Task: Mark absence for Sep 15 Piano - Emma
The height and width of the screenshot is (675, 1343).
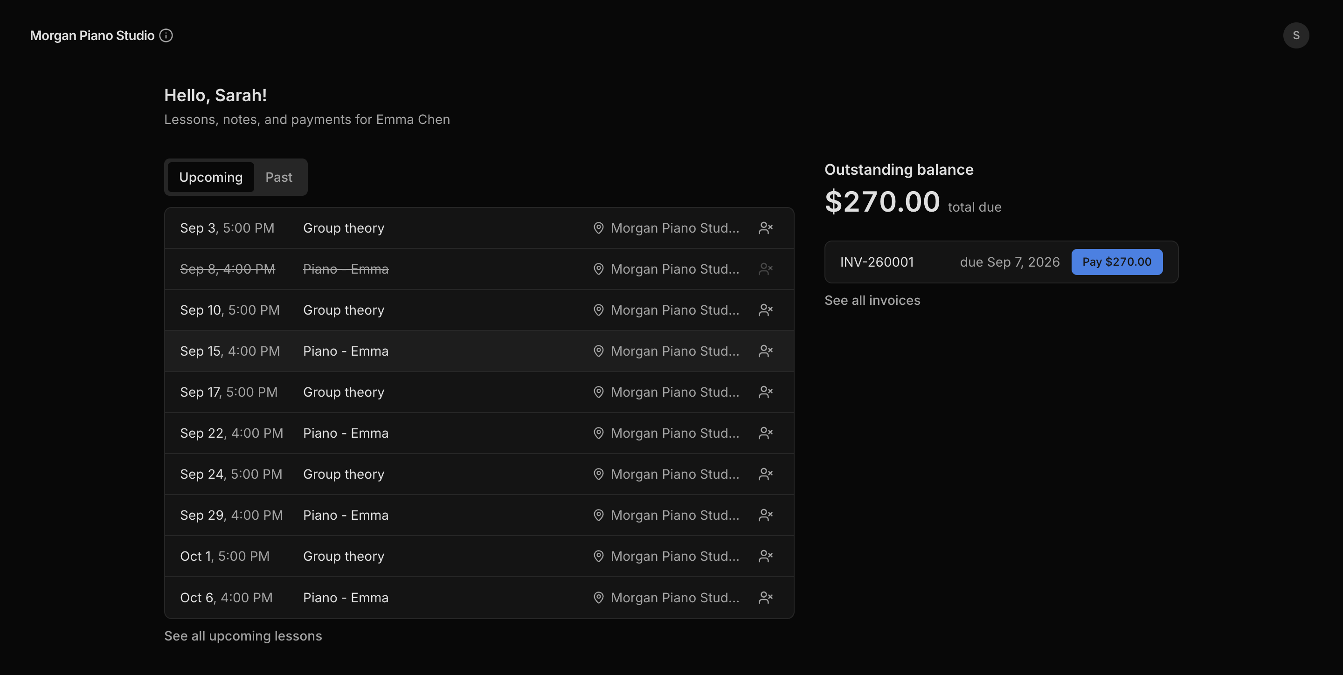Action: coord(765,351)
